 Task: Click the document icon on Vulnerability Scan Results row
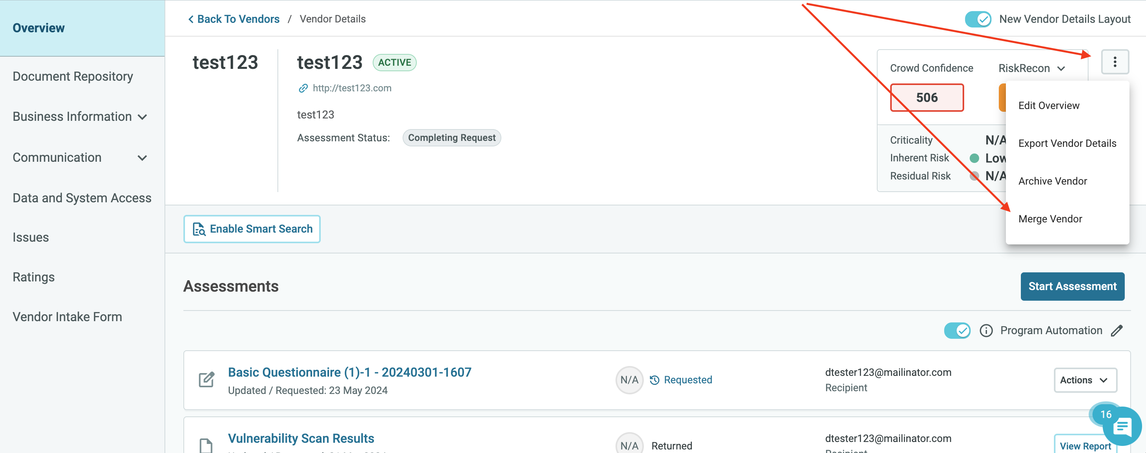point(206,445)
